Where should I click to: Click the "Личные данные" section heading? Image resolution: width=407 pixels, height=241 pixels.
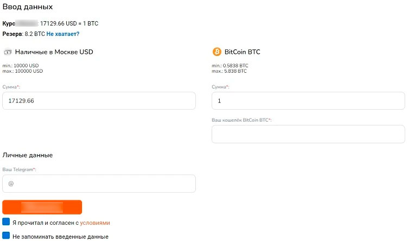coord(28,155)
